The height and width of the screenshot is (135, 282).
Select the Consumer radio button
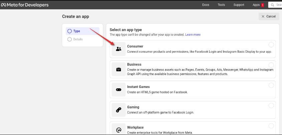pos(271,45)
